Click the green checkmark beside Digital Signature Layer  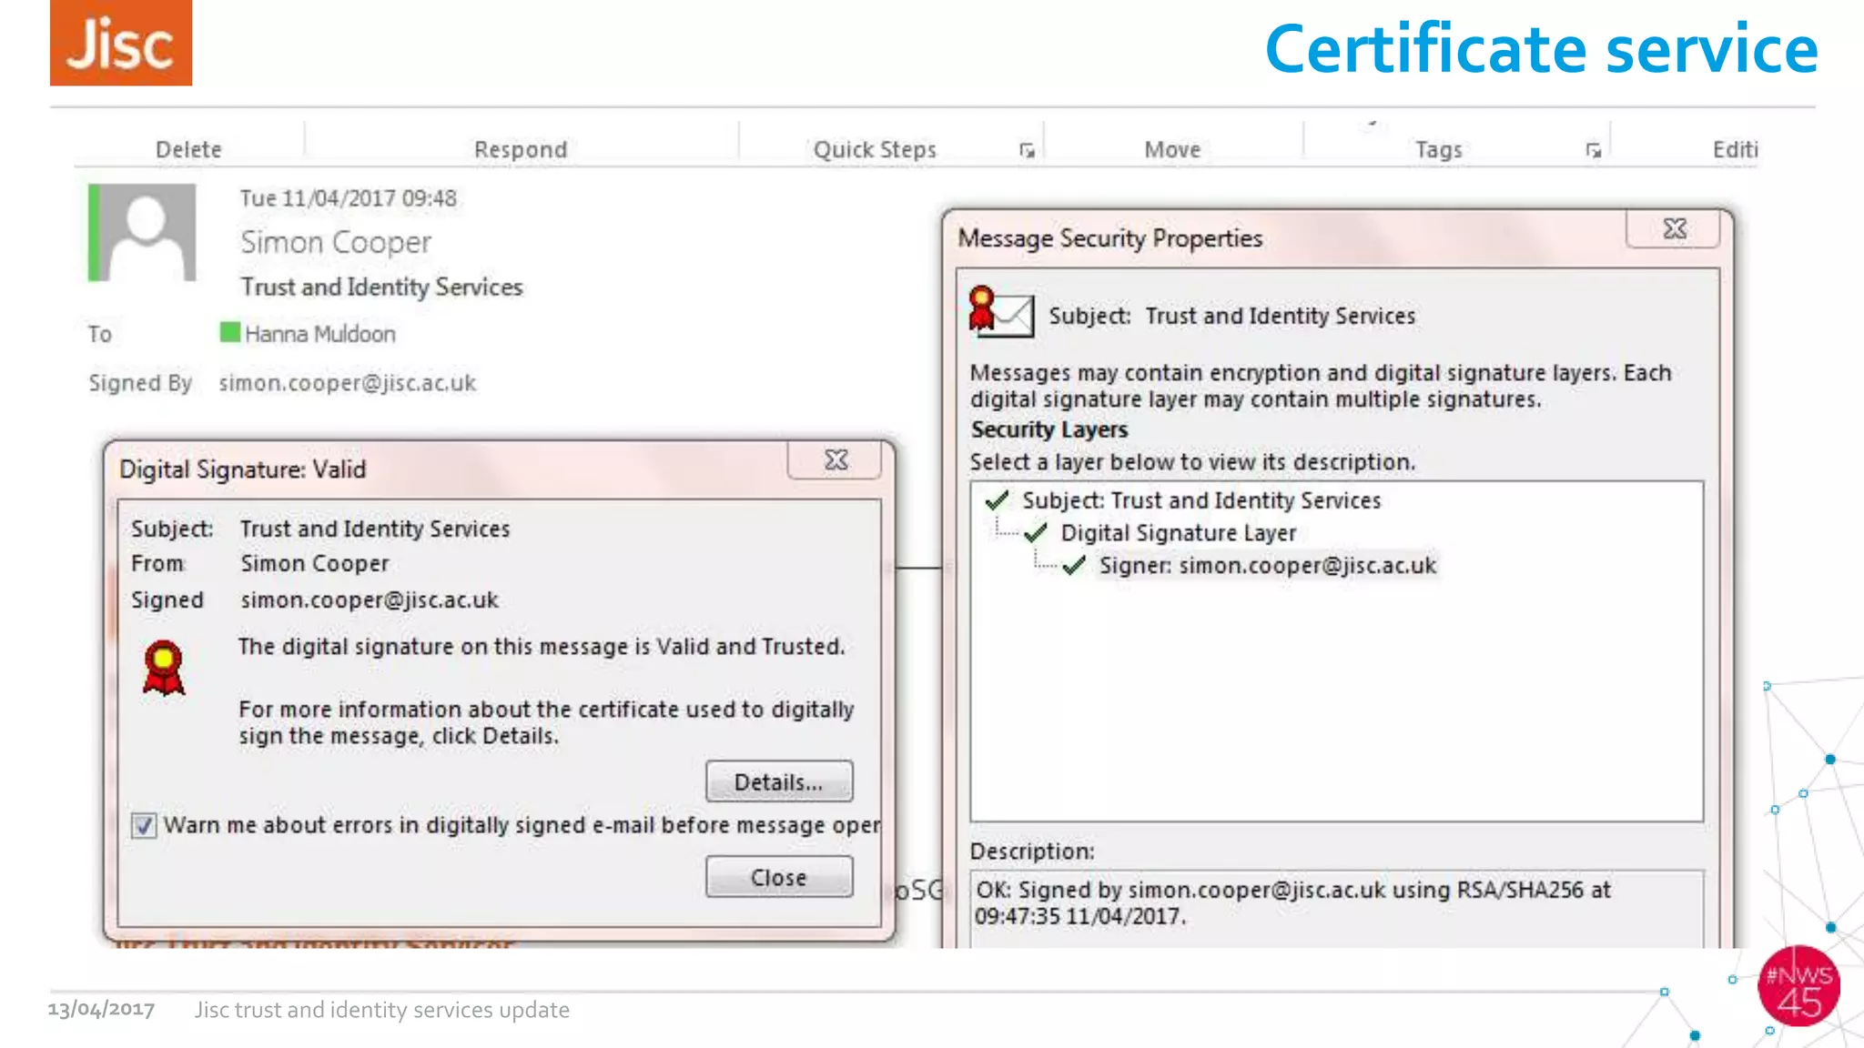[1036, 533]
